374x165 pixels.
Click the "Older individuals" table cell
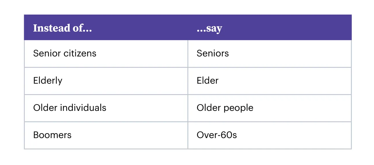pyautogui.click(x=70, y=108)
